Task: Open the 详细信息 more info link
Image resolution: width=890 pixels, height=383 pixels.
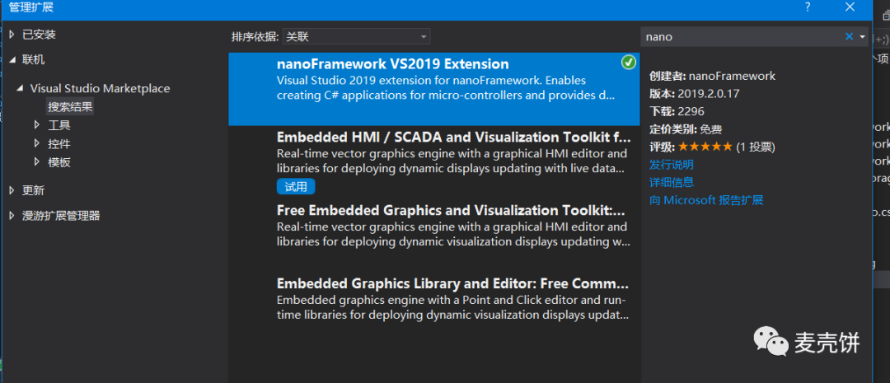Action: pos(672,183)
